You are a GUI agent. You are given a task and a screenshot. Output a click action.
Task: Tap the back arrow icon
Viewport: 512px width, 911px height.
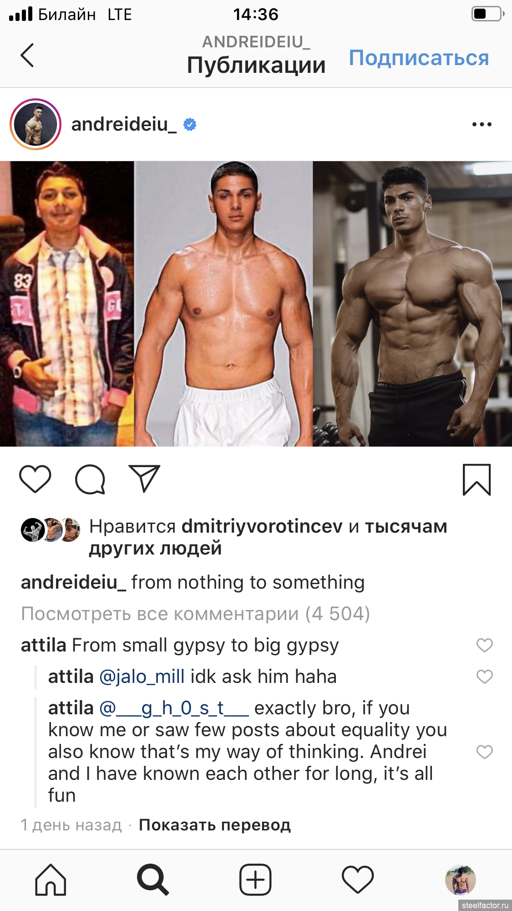(27, 55)
